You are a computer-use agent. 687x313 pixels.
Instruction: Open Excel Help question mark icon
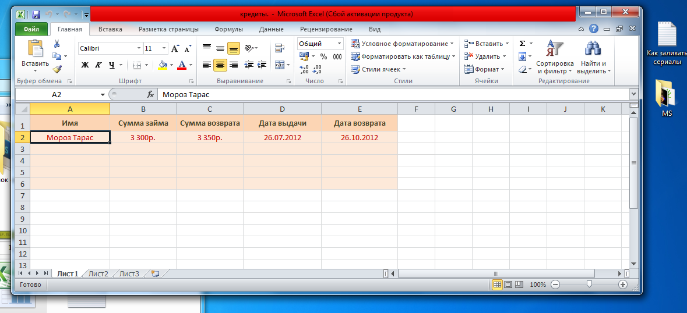click(593, 29)
